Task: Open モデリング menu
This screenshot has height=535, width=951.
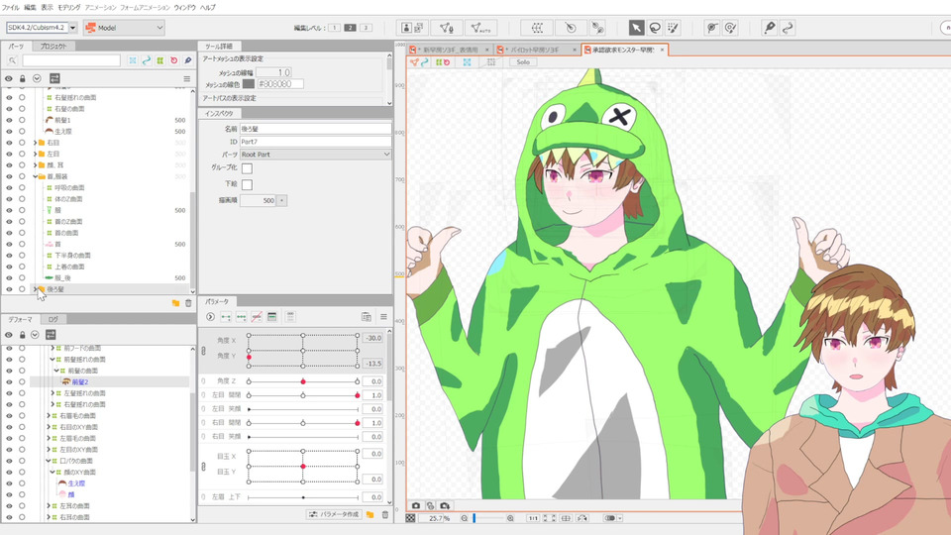Action: (68, 7)
